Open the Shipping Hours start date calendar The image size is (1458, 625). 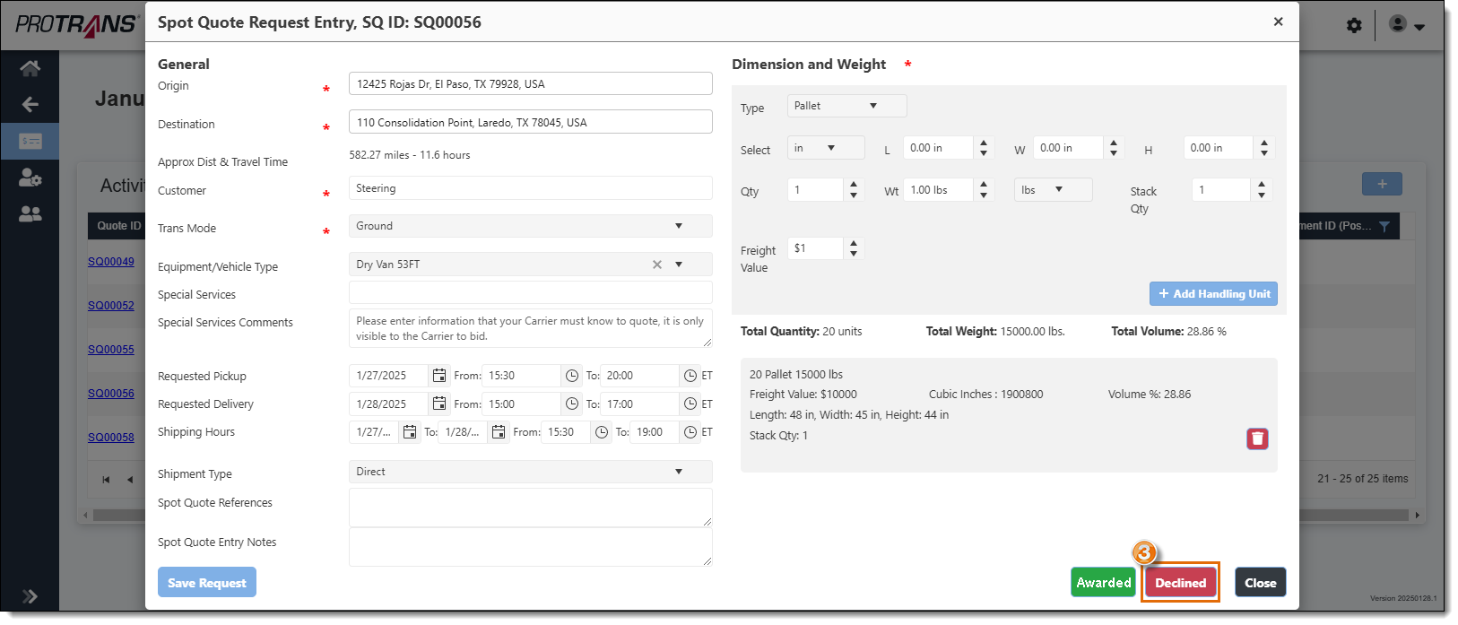(x=409, y=432)
